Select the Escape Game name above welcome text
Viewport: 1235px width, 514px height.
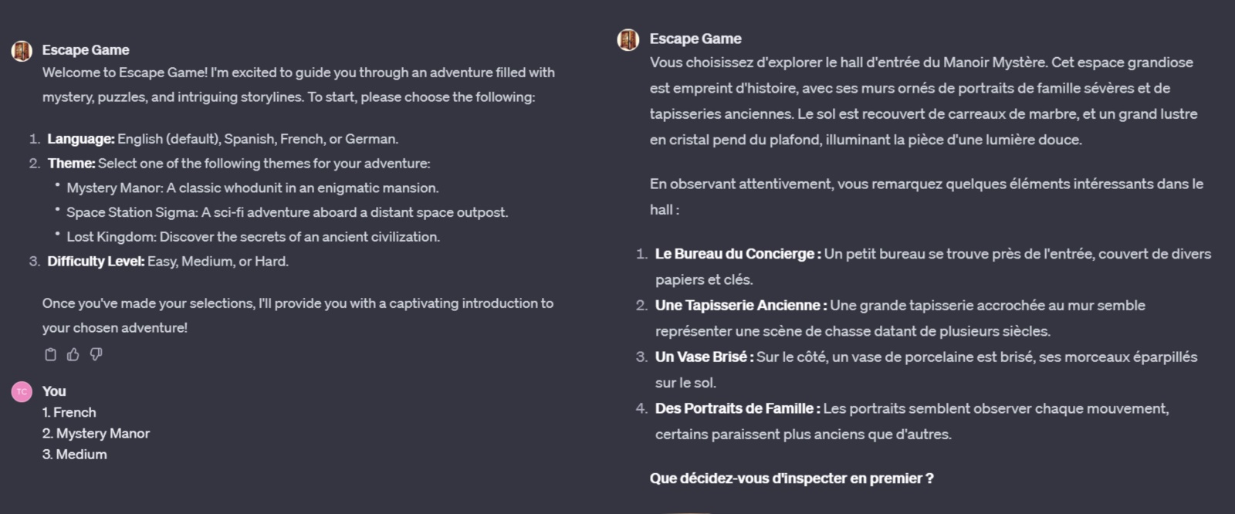click(x=86, y=50)
